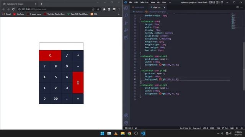Click the Windows Start button
245x137 pixels.
point(102,134)
